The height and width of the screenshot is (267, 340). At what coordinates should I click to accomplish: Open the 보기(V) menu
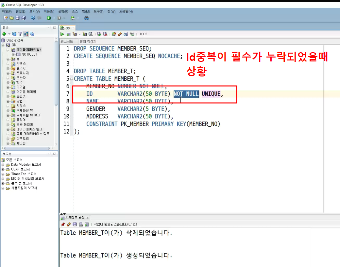click(x=34, y=11)
